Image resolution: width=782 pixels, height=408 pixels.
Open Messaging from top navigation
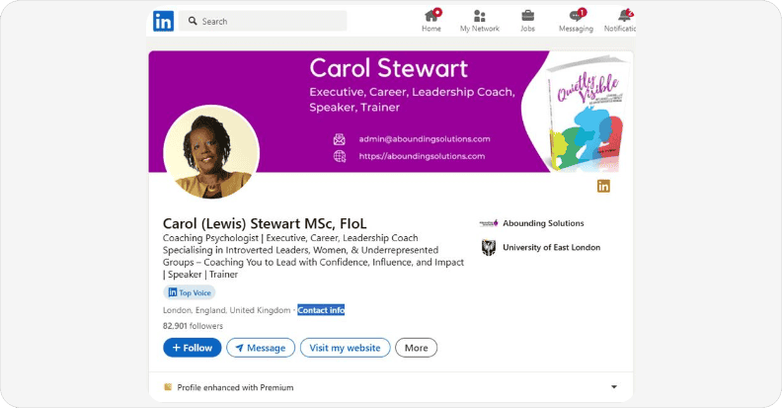(x=576, y=21)
